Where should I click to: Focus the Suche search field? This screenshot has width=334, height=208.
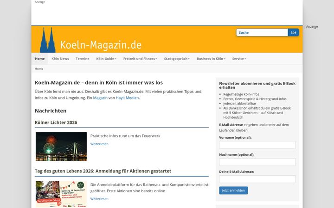tap(262, 32)
